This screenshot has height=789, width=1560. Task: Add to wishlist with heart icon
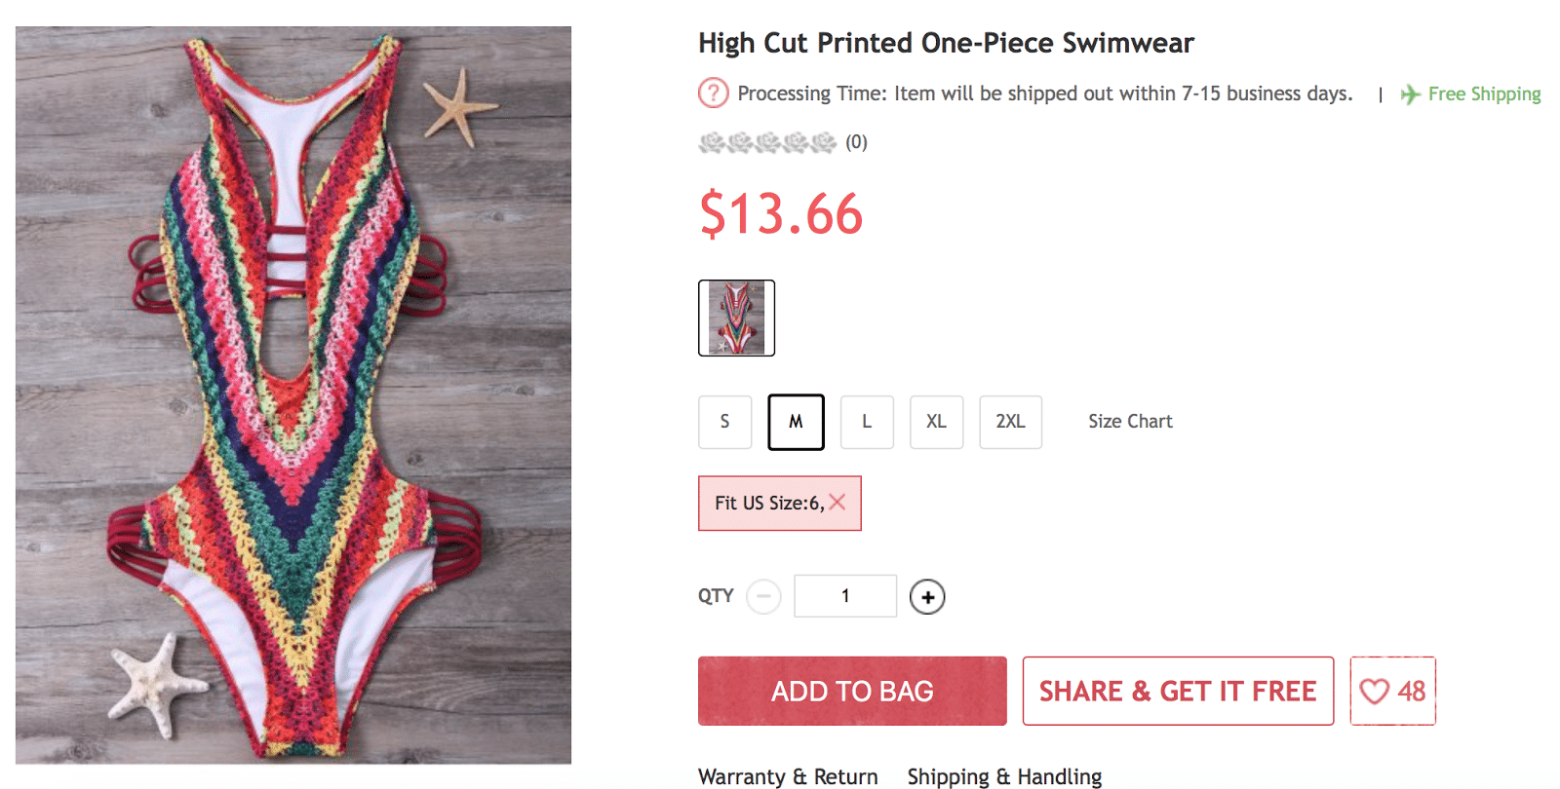(x=1375, y=692)
